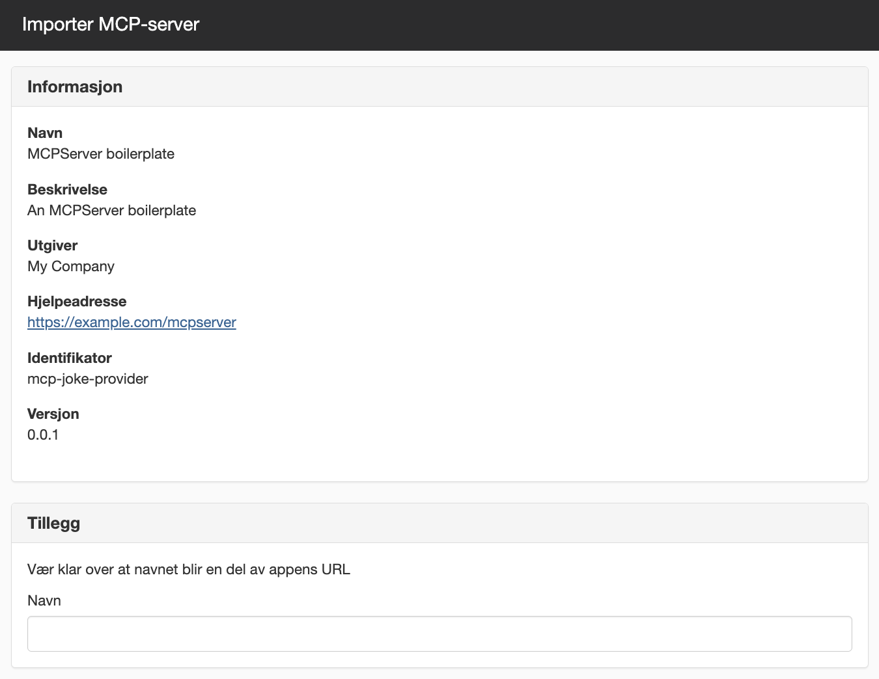Click the Utgiver field label
This screenshot has width=879, height=679.
pos(52,246)
